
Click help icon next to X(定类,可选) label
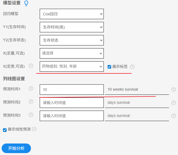pos(31,66)
